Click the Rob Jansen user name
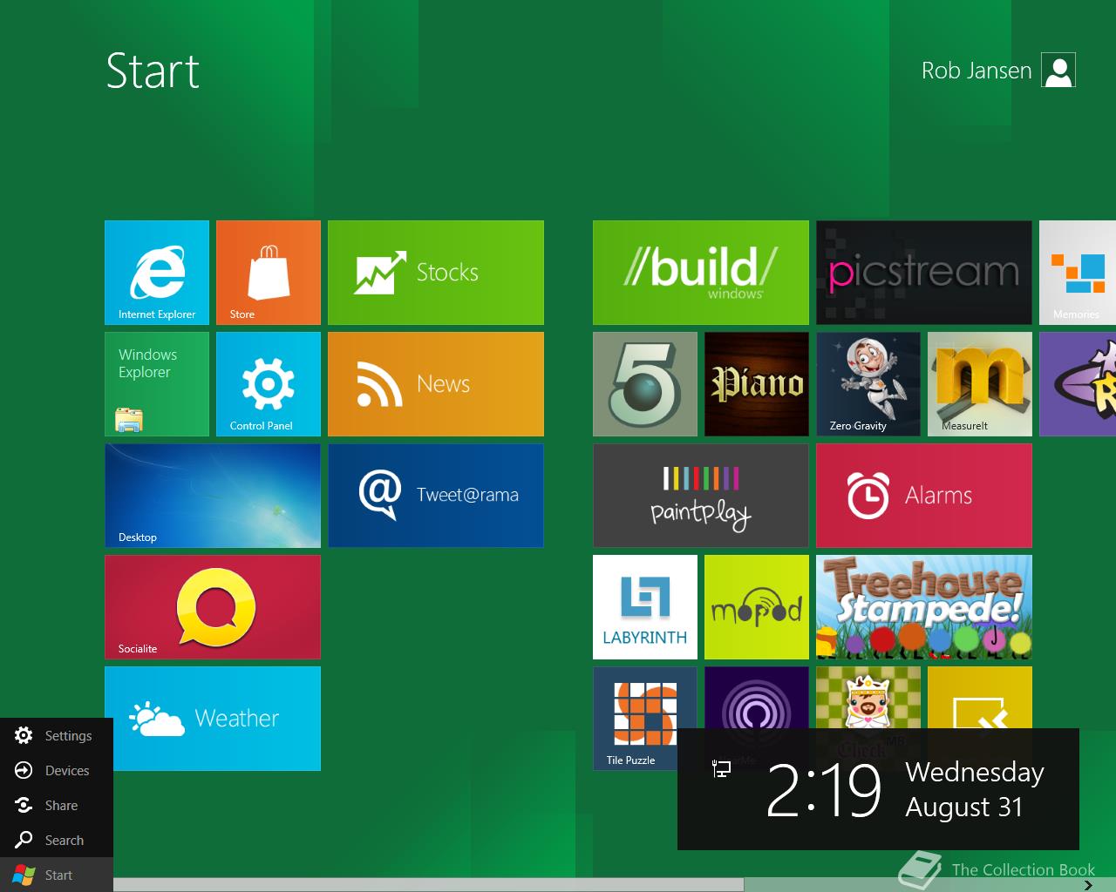Image resolution: width=1116 pixels, height=892 pixels. pyautogui.click(x=976, y=71)
